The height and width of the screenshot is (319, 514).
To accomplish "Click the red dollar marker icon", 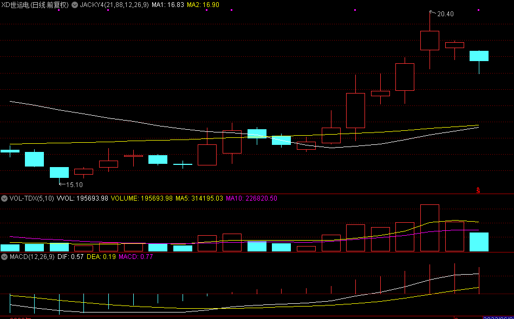I will [x=478, y=190].
